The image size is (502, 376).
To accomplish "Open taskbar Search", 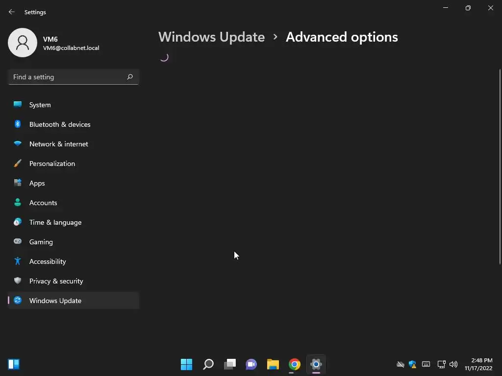I will [208, 364].
